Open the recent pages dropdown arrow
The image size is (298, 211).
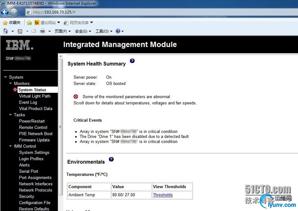point(21,12)
